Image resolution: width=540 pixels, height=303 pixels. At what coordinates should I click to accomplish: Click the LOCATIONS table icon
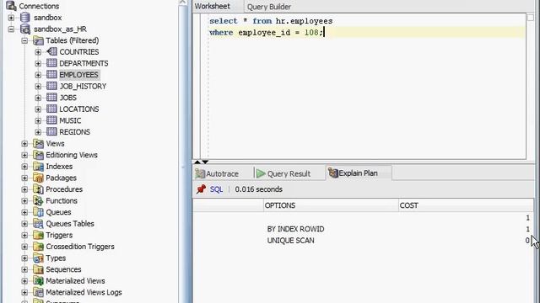coord(51,109)
